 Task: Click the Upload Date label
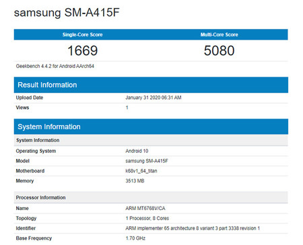(30, 98)
